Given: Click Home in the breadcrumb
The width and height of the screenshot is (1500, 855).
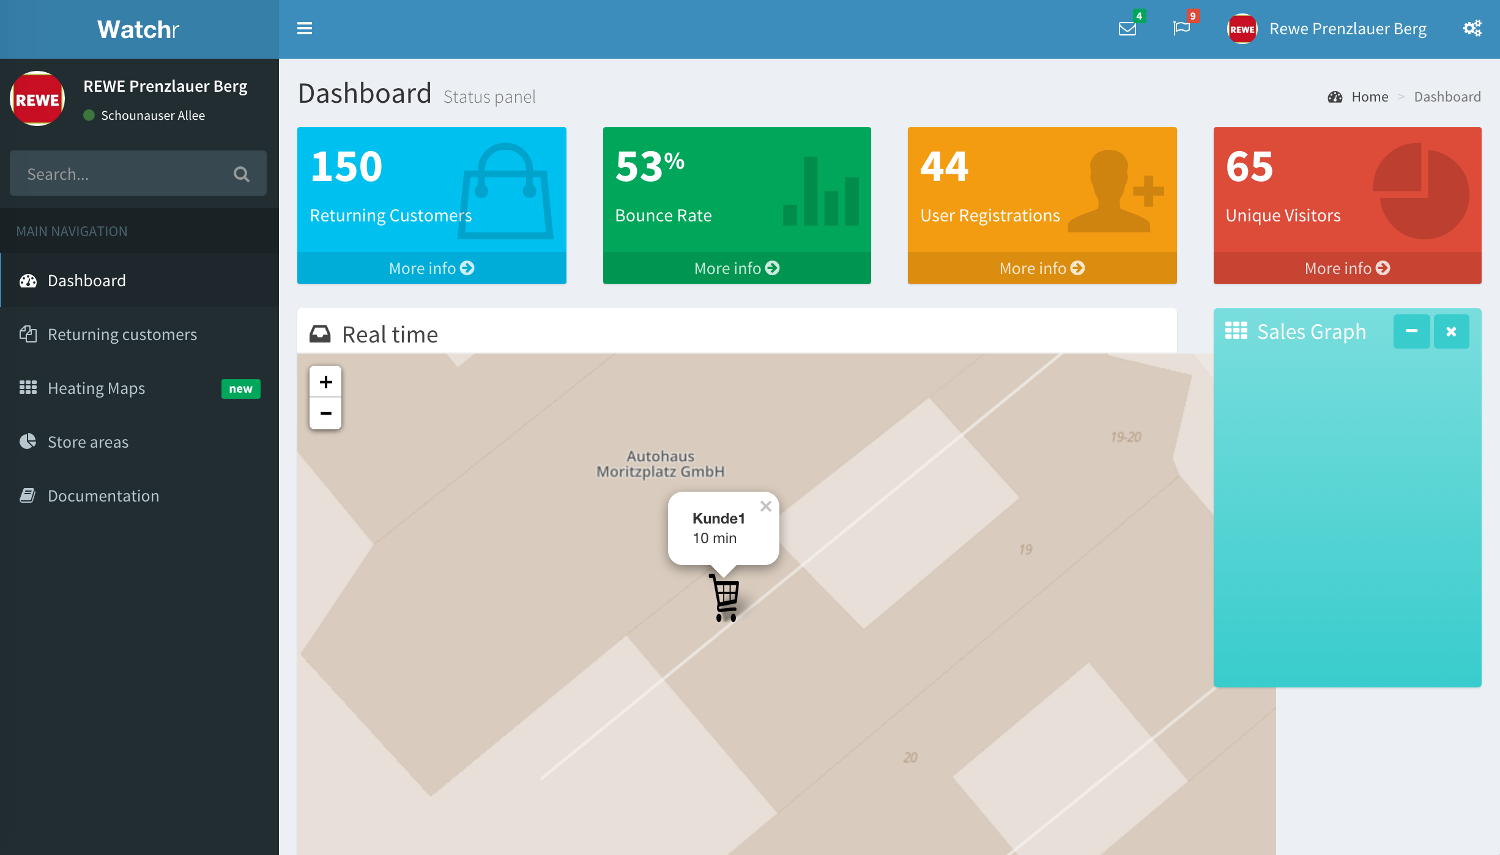Looking at the screenshot, I should click(1370, 97).
